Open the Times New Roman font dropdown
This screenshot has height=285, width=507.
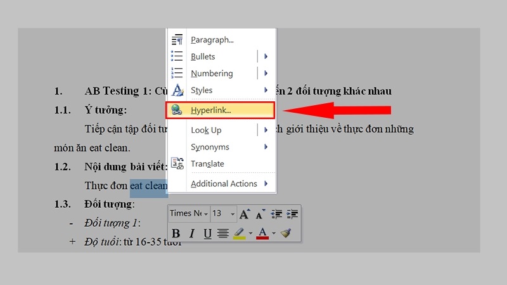click(189, 213)
